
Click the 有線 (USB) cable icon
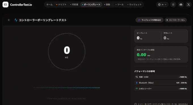coord(137,77)
